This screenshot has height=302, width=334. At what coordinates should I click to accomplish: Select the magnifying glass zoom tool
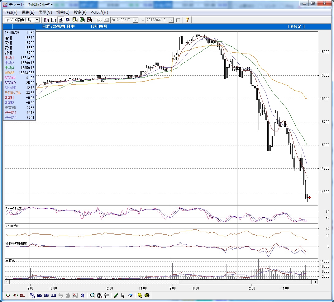coord(92,295)
